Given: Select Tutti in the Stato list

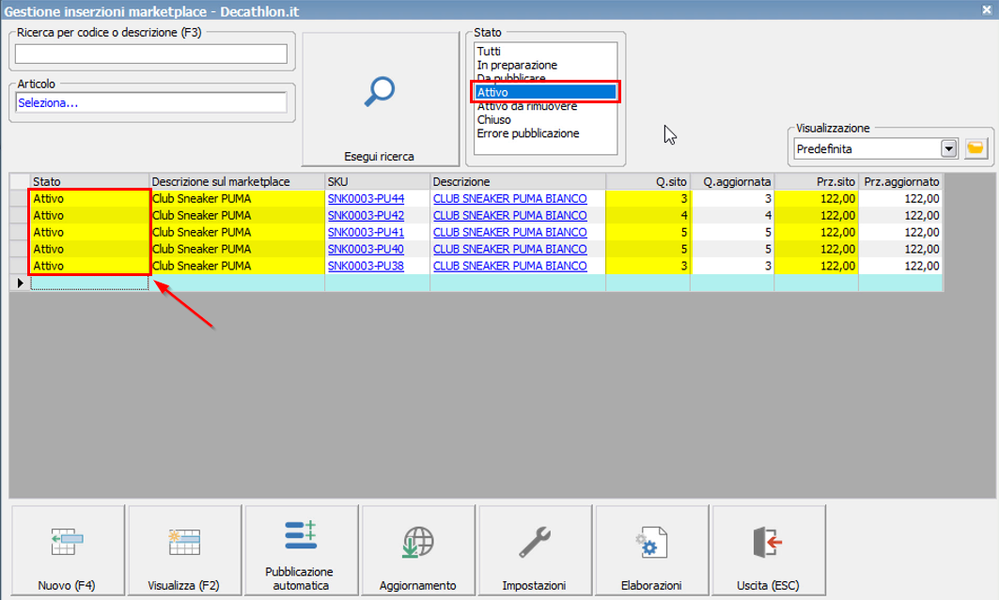Looking at the screenshot, I should (x=489, y=51).
